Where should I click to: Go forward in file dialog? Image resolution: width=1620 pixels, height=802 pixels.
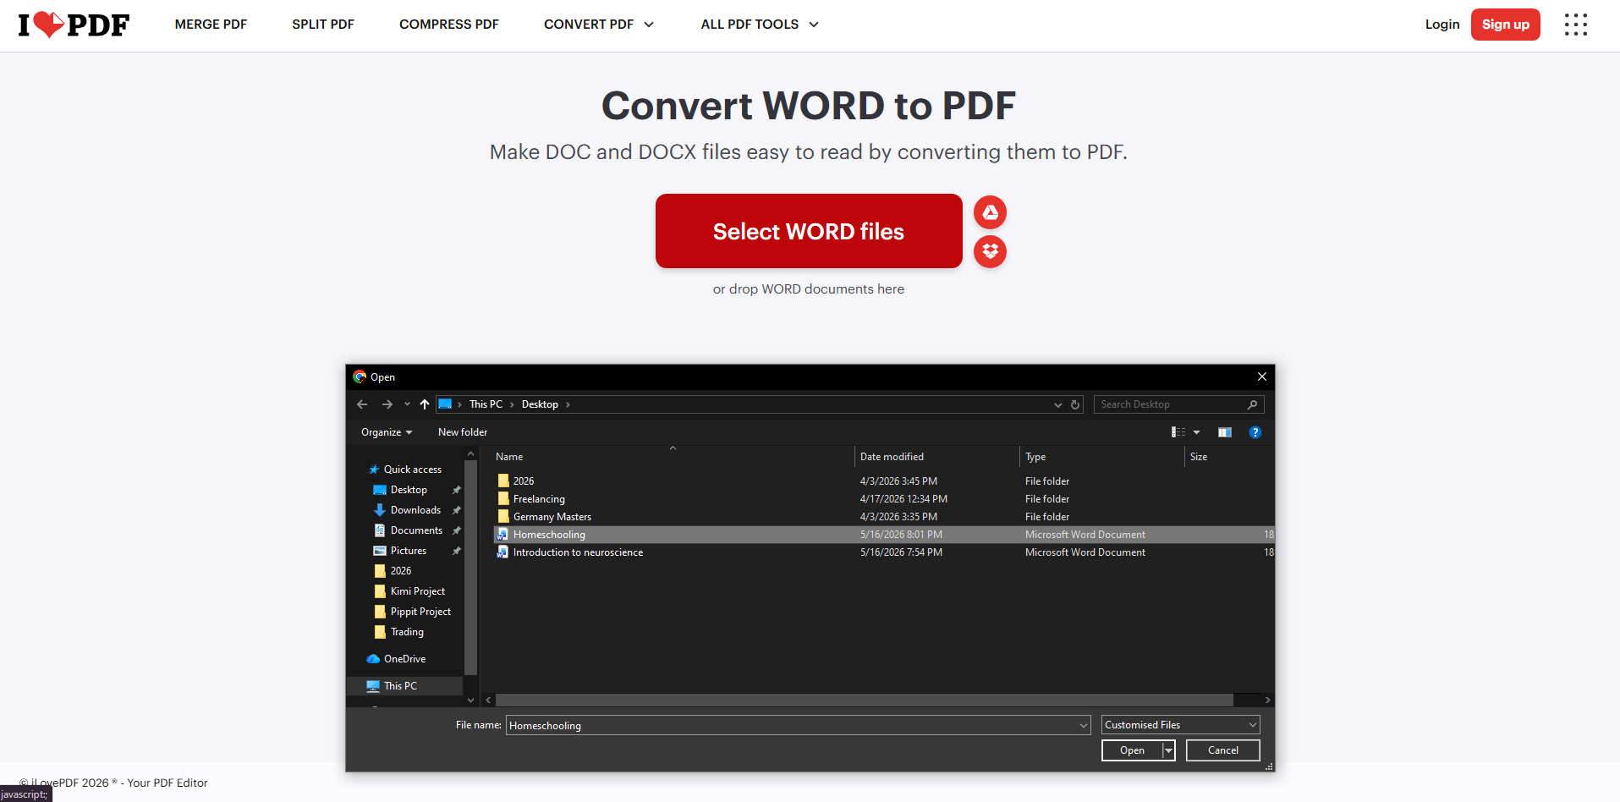click(x=387, y=404)
